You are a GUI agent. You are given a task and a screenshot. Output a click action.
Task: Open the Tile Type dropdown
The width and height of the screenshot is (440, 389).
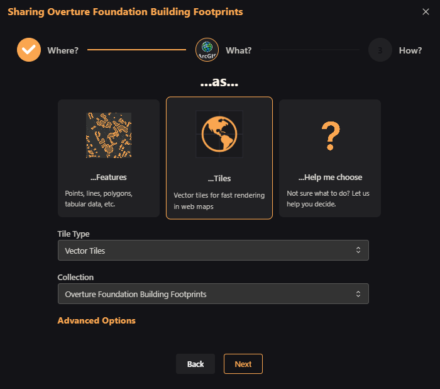213,250
